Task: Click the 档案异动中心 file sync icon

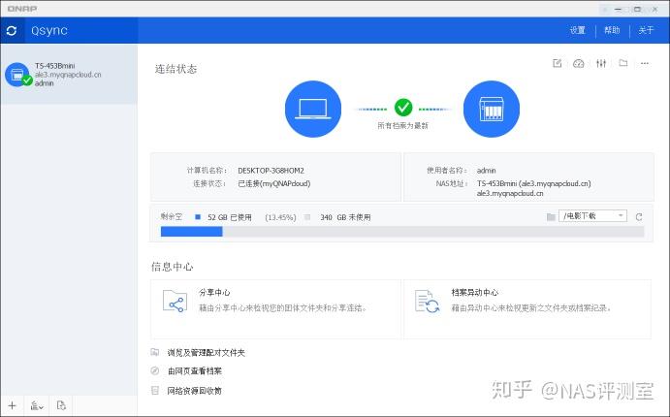Action: pos(427,301)
